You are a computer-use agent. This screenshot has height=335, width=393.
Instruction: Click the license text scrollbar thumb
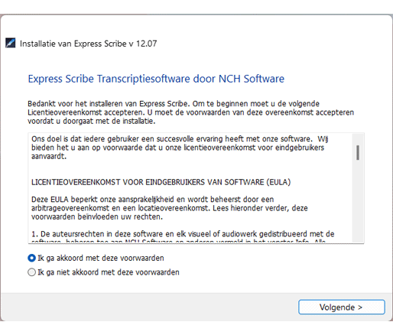point(358,152)
